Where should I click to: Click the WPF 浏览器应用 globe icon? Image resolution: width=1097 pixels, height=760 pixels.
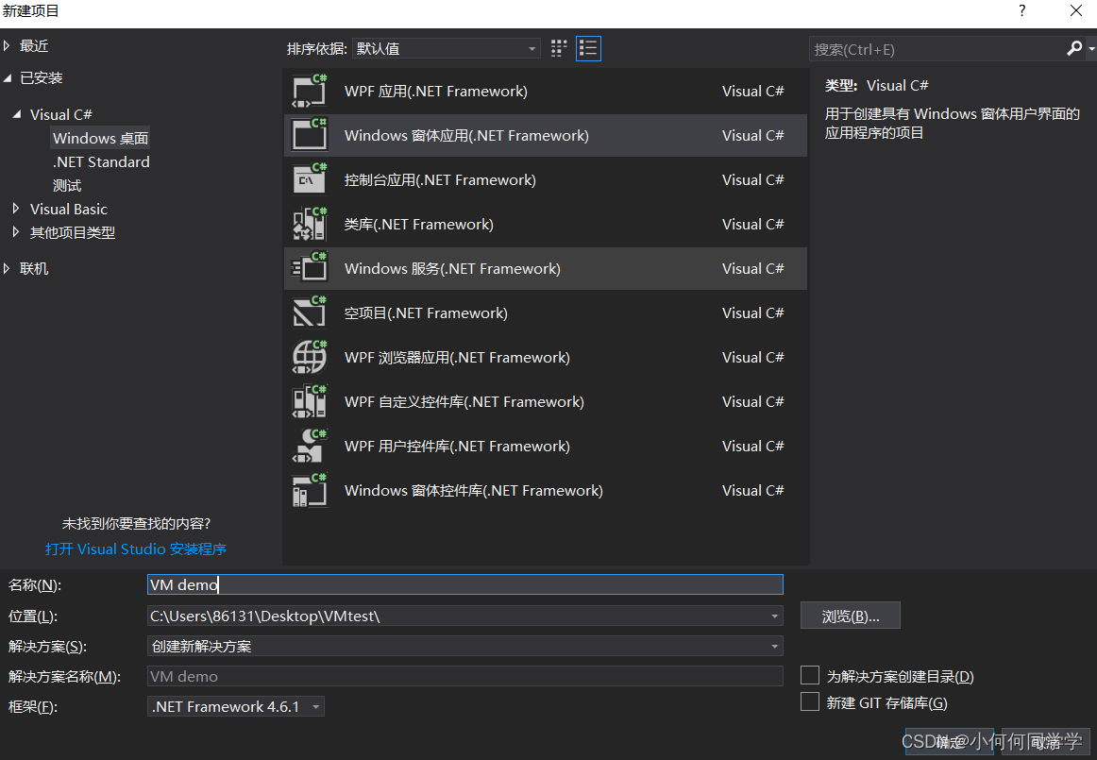310,357
